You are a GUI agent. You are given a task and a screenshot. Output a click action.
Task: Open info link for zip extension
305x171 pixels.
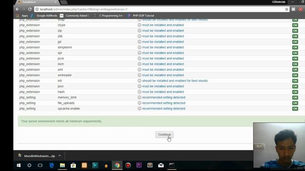click(x=163, y=30)
